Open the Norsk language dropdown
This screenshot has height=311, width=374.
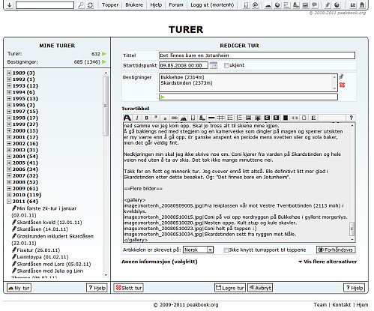pyautogui.click(x=199, y=250)
